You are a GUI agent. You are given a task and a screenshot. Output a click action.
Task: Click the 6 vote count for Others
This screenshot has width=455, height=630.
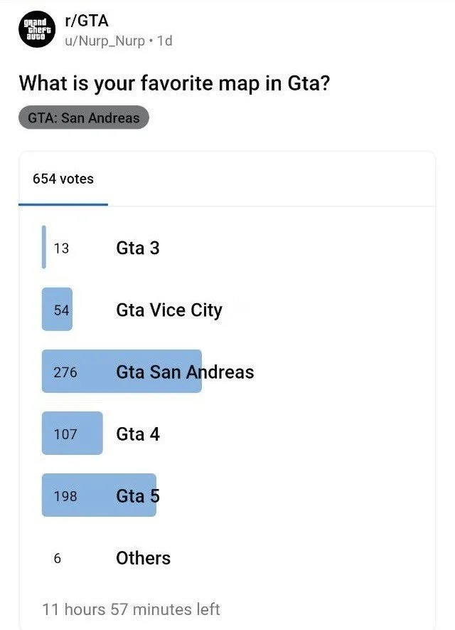(58, 559)
